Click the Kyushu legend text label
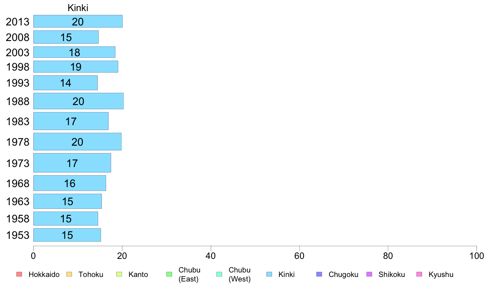The width and height of the screenshot is (488, 302). [x=441, y=275]
